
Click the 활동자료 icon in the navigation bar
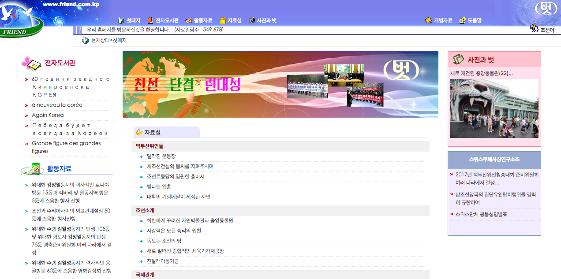point(189,20)
